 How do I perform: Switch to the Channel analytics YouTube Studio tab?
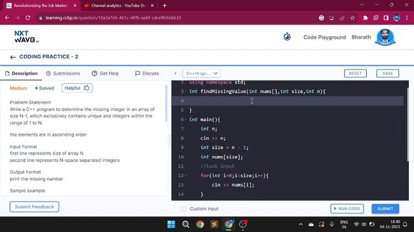[118, 6]
